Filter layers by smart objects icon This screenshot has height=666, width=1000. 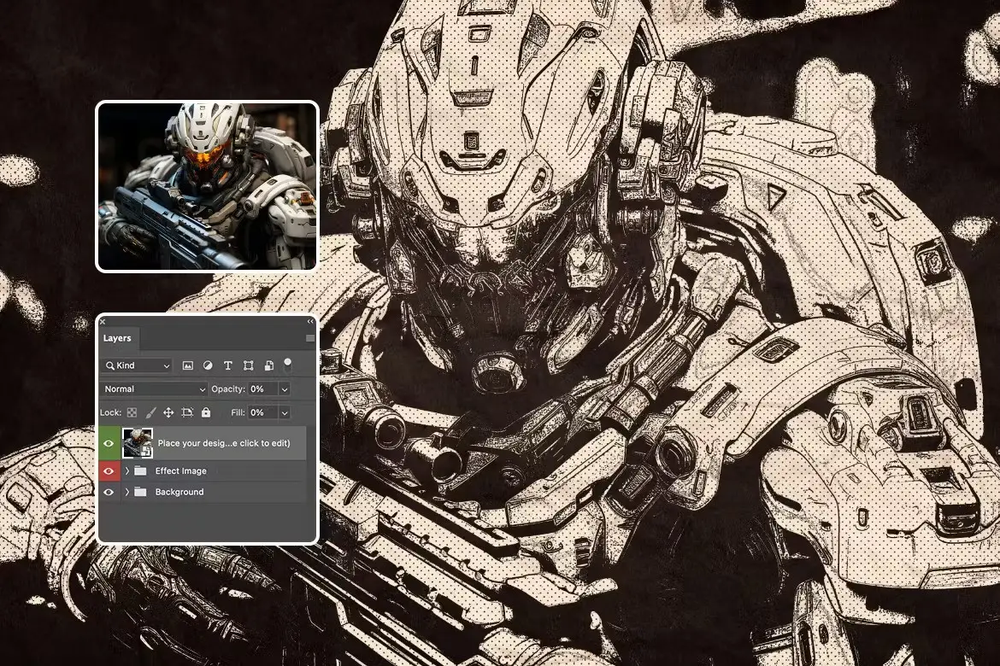tap(269, 365)
